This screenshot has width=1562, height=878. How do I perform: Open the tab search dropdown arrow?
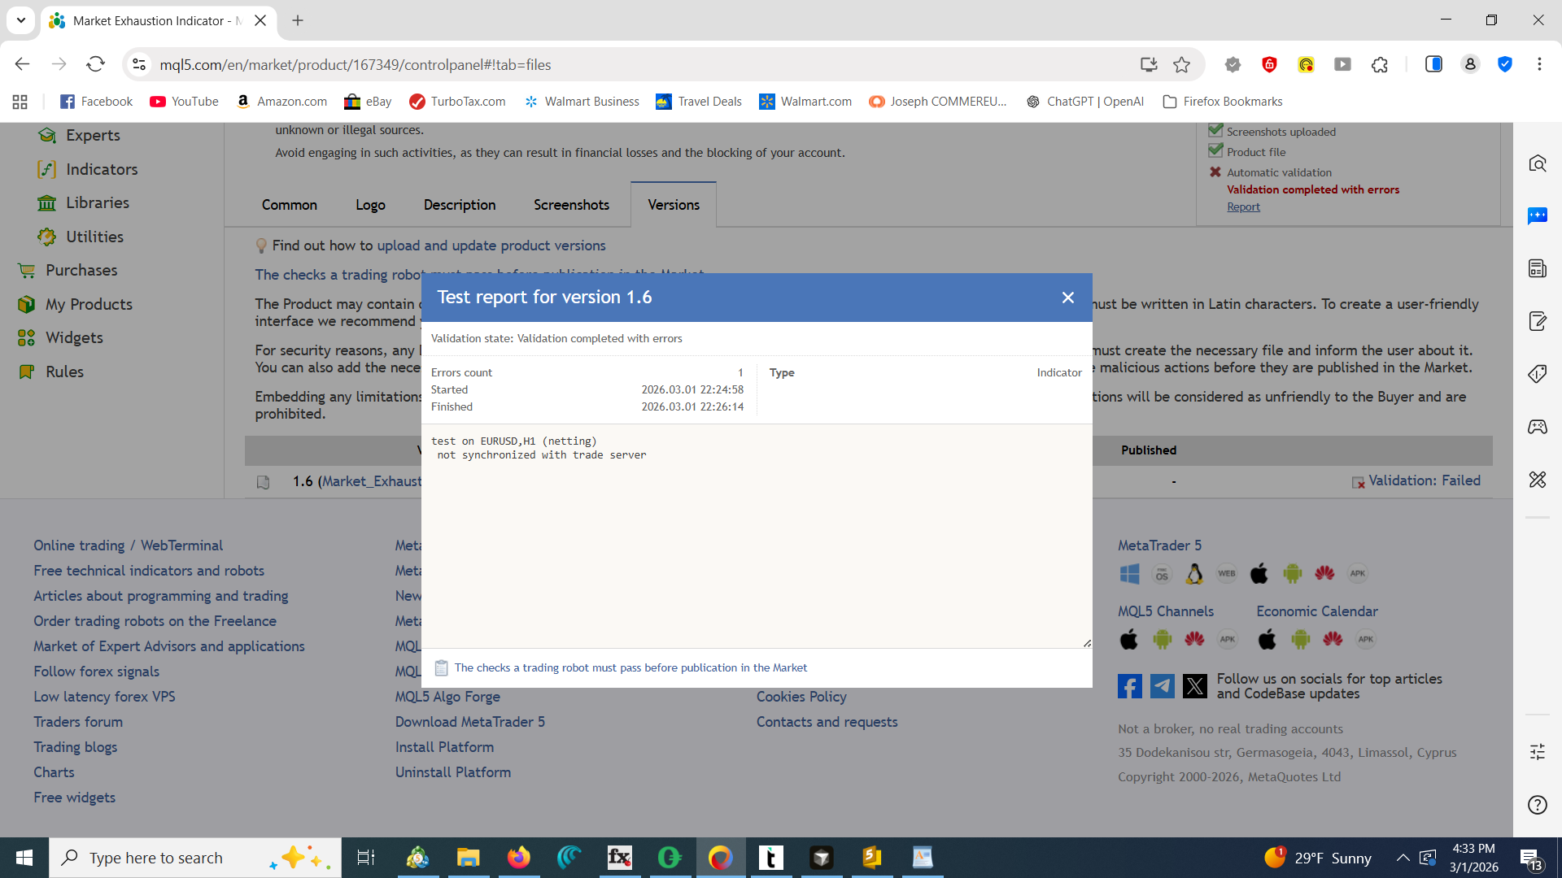point(20,20)
